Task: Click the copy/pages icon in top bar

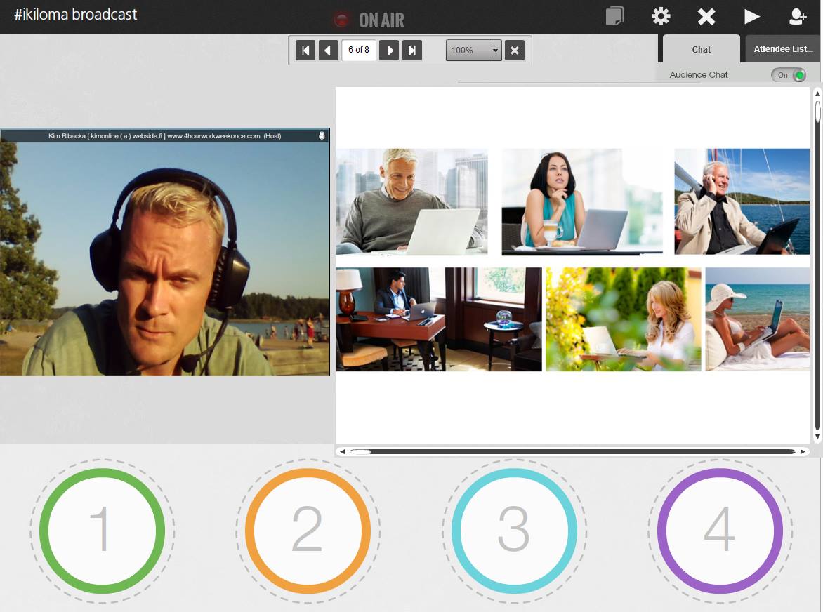Action: [614, 16]
